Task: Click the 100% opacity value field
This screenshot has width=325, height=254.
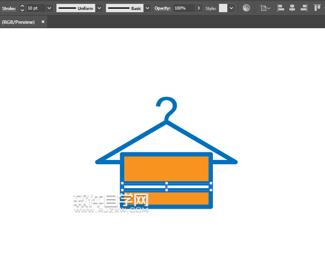Action: pyautogui.click(x=183, y=9)
